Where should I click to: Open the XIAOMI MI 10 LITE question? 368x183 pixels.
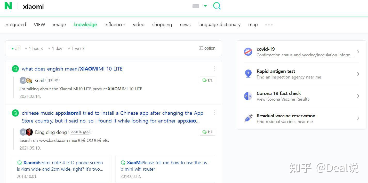pos(72,69)
